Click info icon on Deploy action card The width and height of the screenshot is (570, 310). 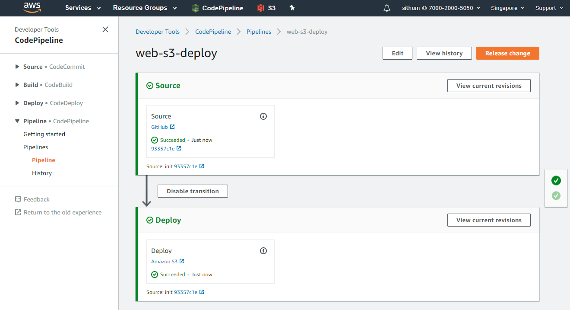pyautogui.click(x=263, y=251)
